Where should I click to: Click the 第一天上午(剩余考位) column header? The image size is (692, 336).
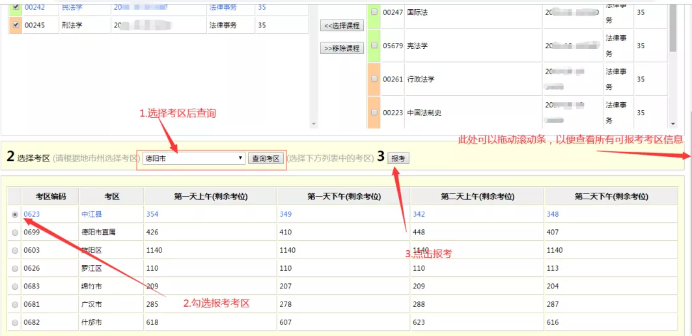(210, 197)
